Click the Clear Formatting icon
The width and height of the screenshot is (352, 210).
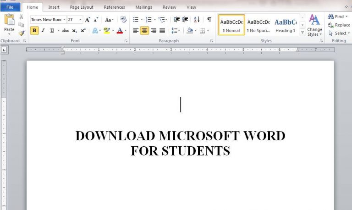(123, 20)
